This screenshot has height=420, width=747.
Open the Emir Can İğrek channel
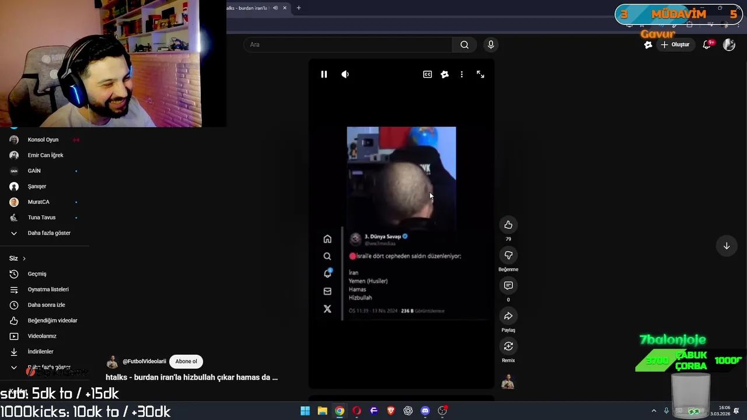click(44, 155)
